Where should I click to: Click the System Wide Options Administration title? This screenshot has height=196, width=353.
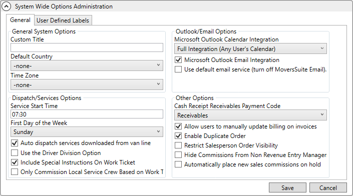pos(64,6)
